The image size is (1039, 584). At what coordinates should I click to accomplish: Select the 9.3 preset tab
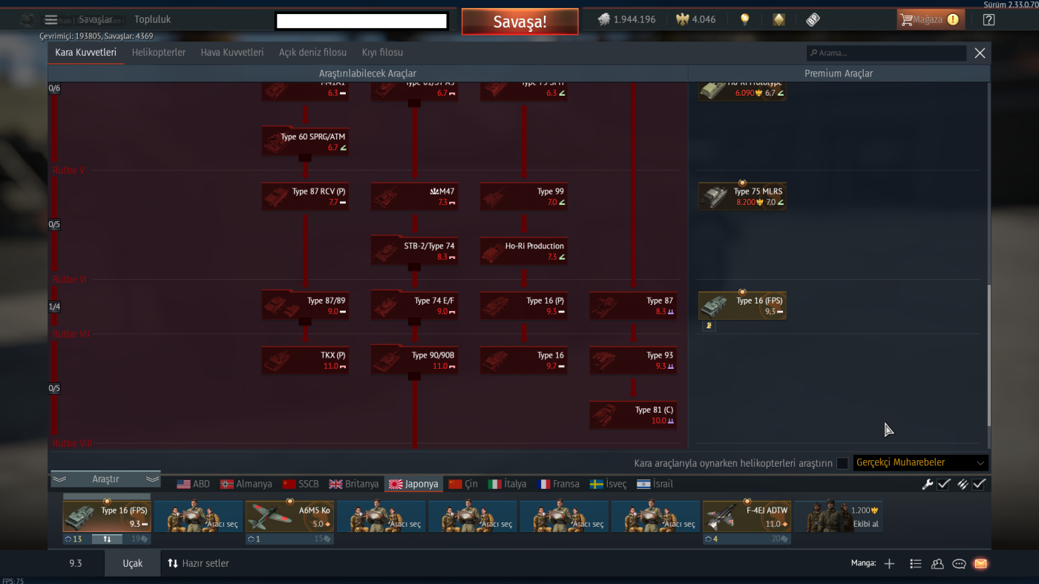pos(76,563)
